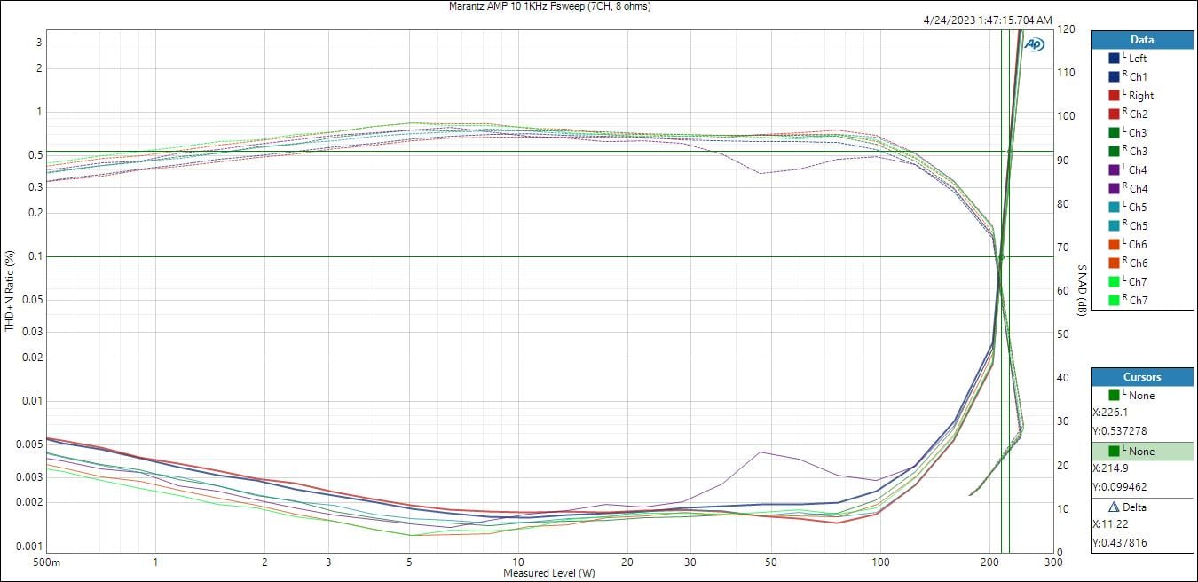Image resolution: width=1198 pixels, height=582 pixels.
Task: Click the purple swatch next to L Ch4
Action: tap(1114, 170)
